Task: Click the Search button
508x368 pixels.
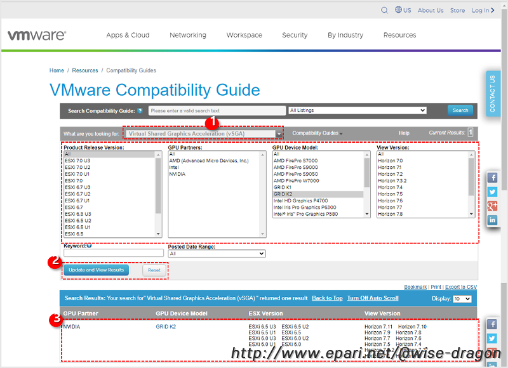Action: (460, 110)
